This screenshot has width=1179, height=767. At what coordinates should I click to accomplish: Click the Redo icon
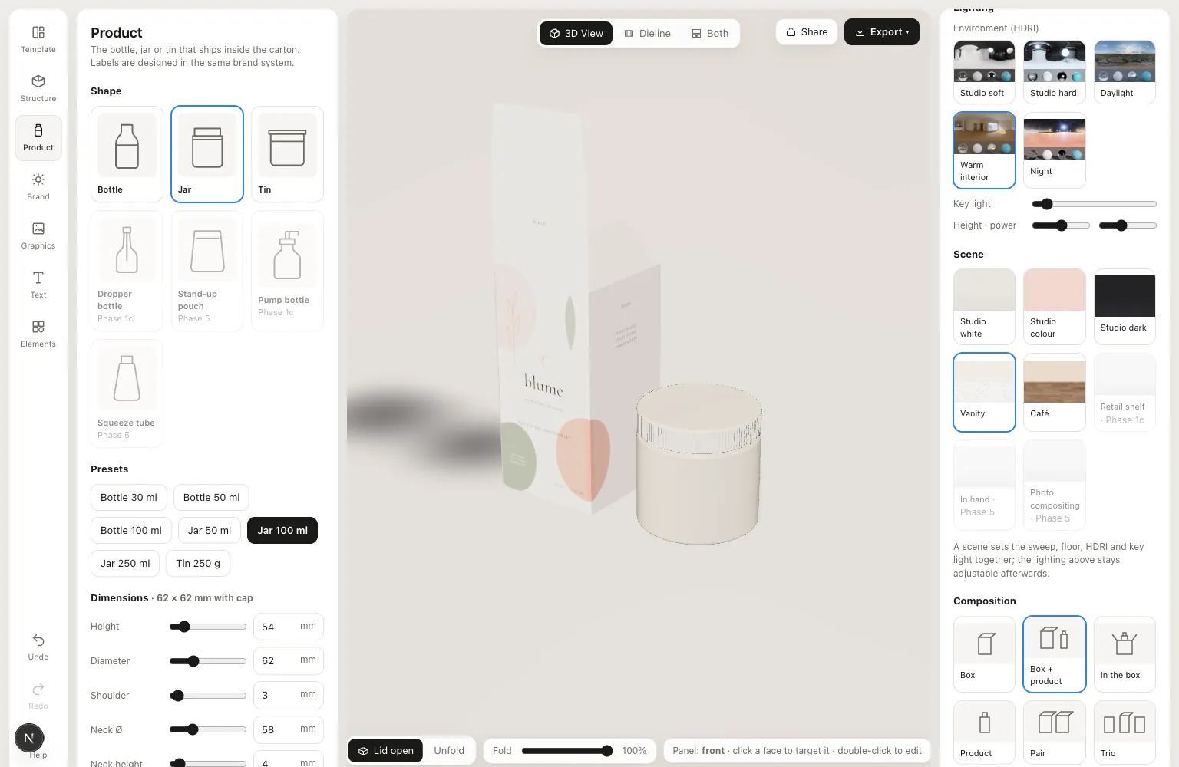click(38, 690)
